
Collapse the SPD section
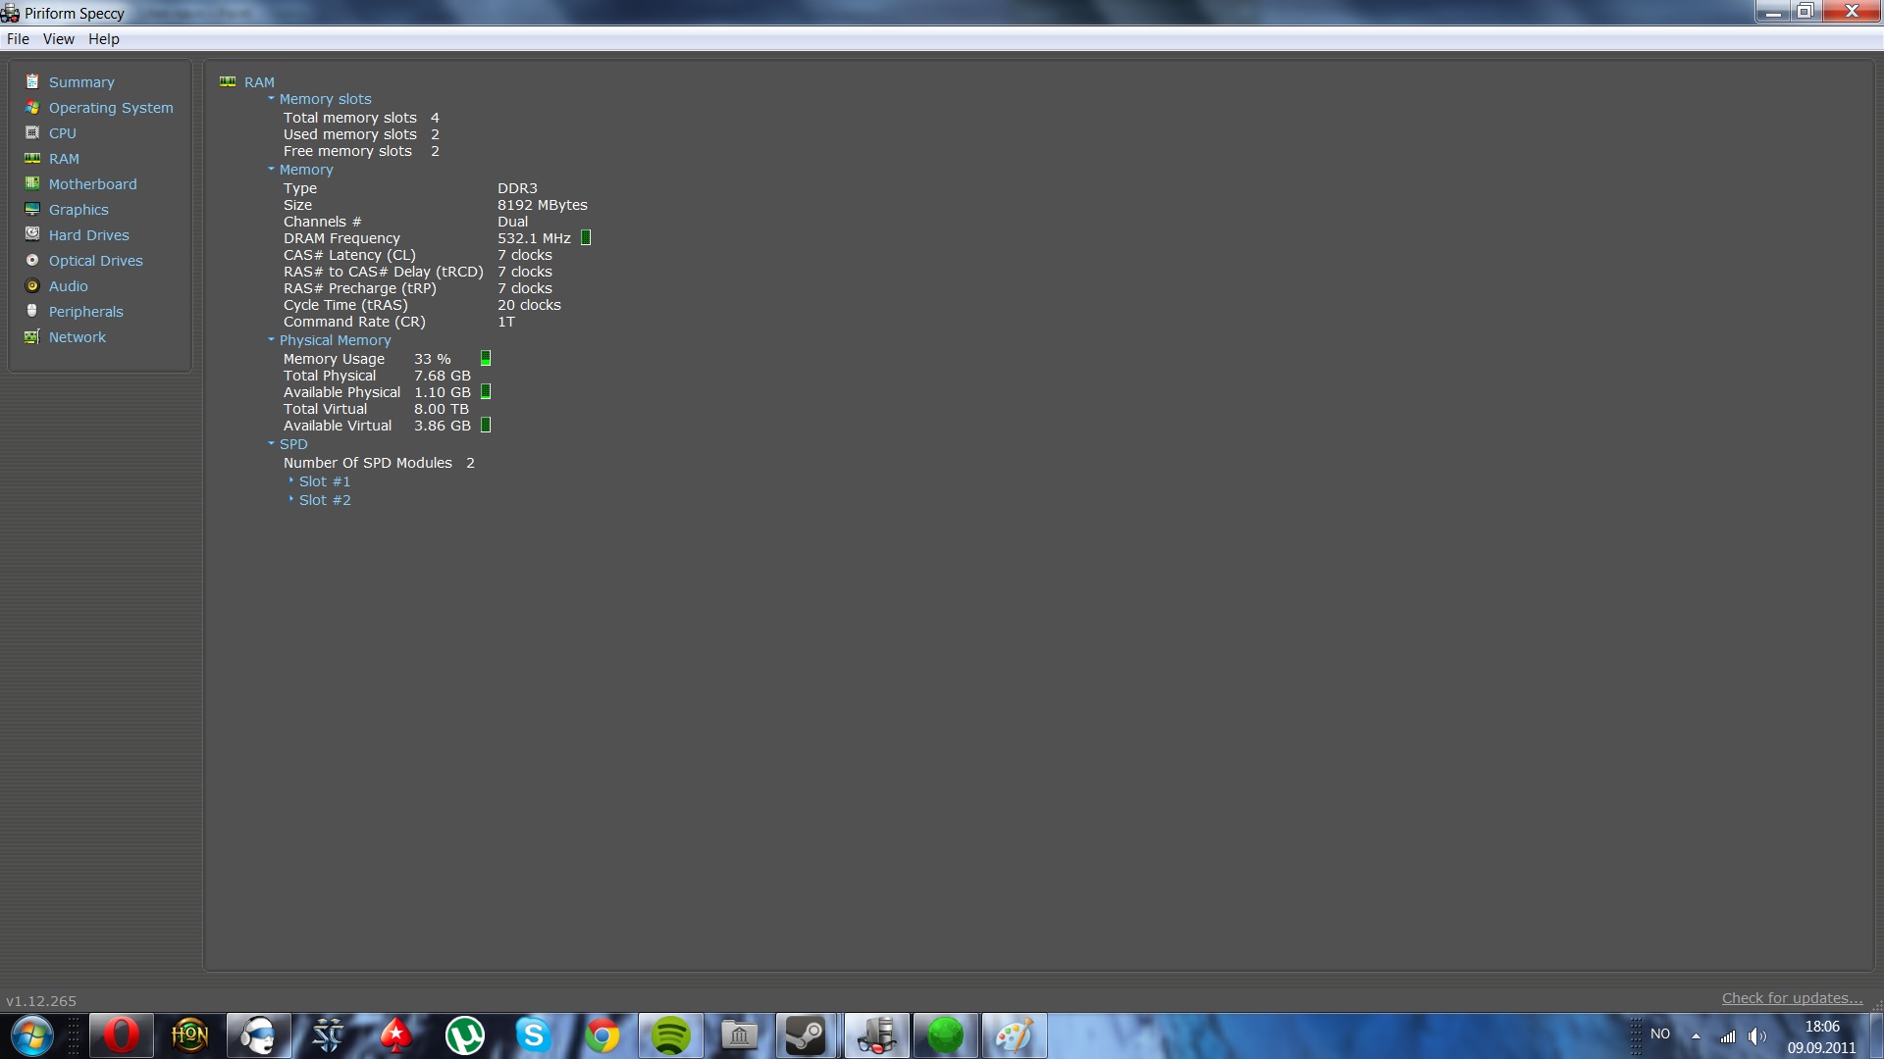271,443
